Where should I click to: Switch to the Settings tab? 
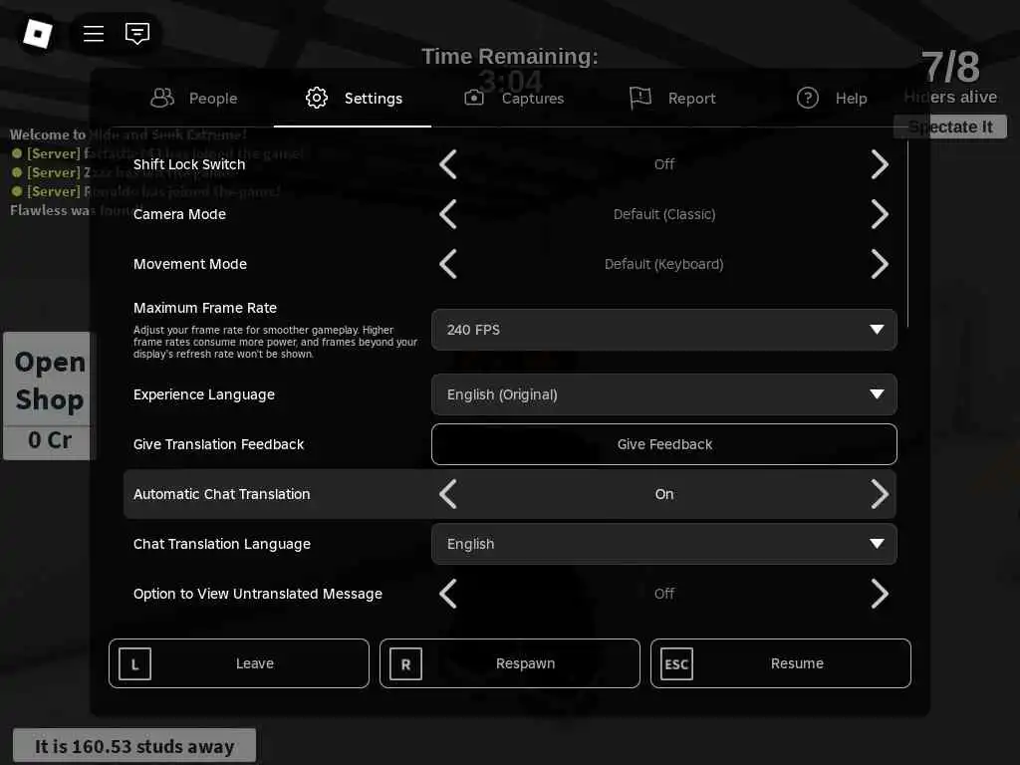(x=353, y=99)
